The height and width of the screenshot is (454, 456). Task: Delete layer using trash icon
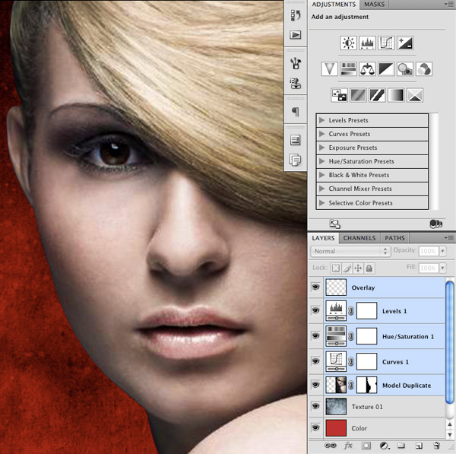click(x=437, y=445)
